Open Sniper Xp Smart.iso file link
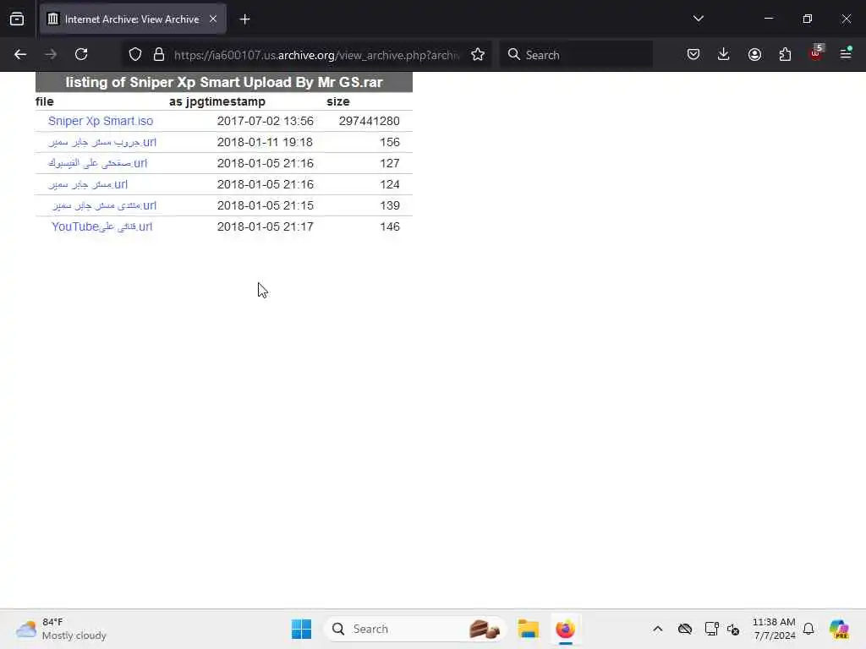Viewport: 866px width, 649px height. click(101, 121)
